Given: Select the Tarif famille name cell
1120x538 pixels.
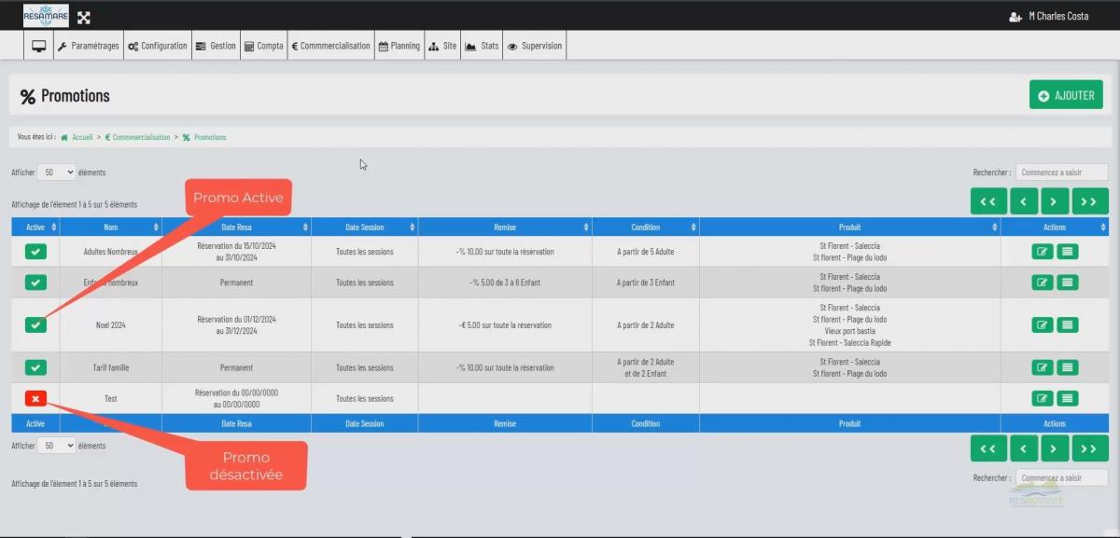Looking at the screenshot, I should pyautogui.click(x=111, y=367).
